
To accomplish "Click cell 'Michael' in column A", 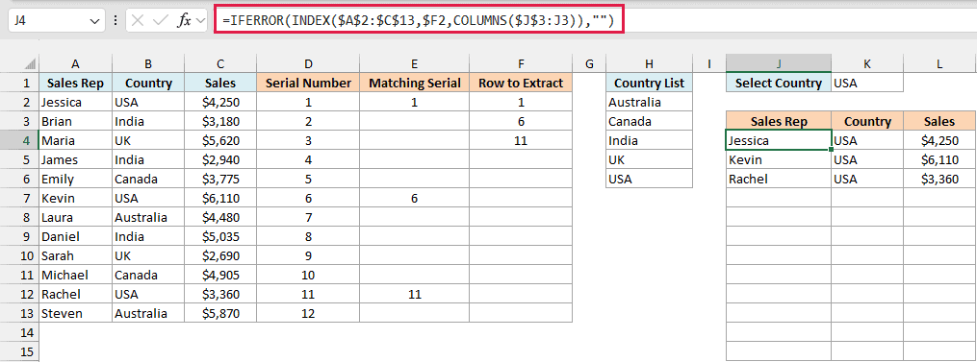I will click(x=75, y=275).
